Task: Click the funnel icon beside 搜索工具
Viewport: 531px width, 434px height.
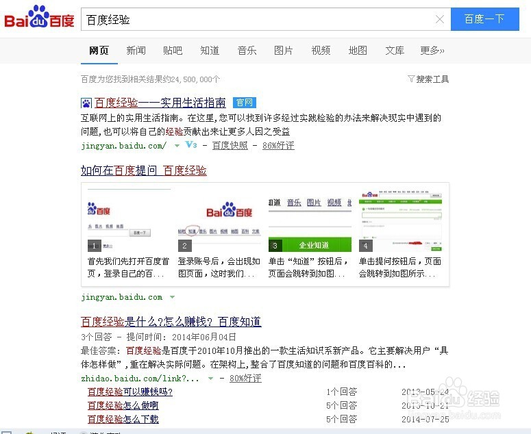Action: coord(411,79)
